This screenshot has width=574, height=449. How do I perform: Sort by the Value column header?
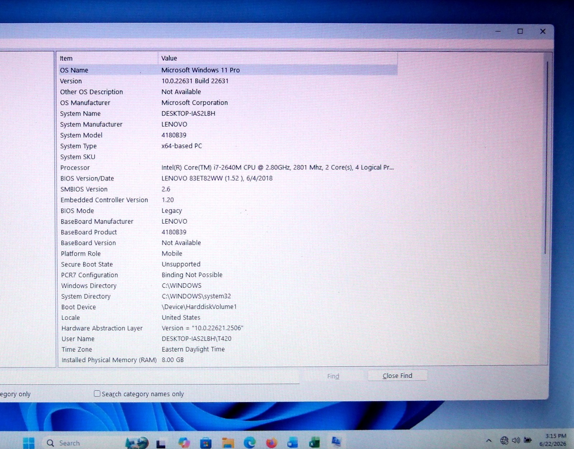coord(277,58)
